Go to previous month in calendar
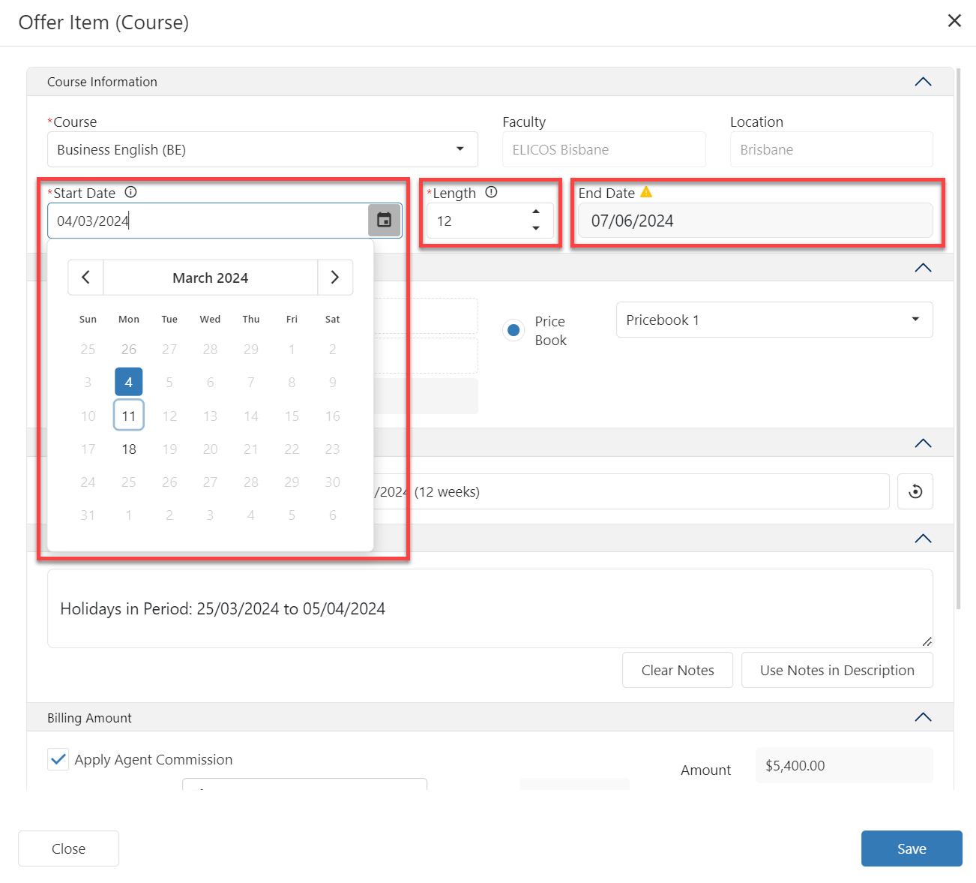Screen dimensions: 976x883 point(86,278)
